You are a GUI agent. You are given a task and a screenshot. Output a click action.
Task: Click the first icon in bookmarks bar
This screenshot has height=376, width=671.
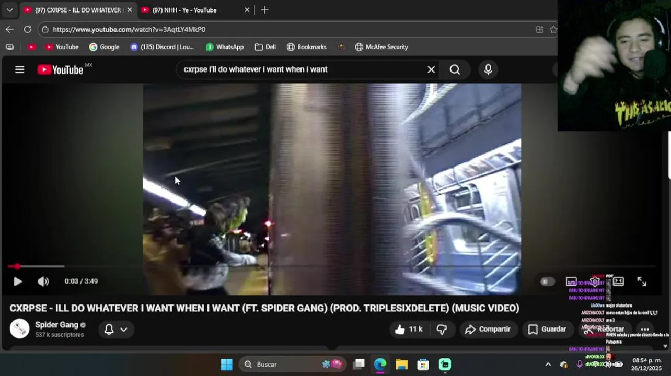[9, 47]
